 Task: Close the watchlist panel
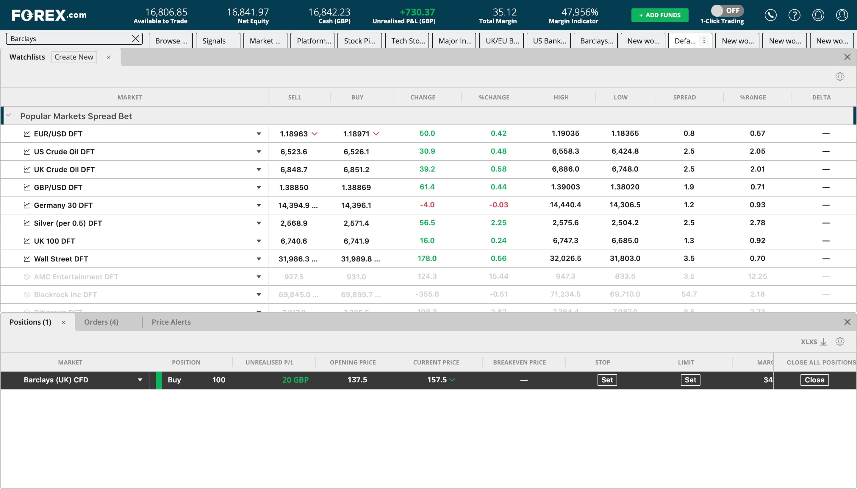click(847, 57)
